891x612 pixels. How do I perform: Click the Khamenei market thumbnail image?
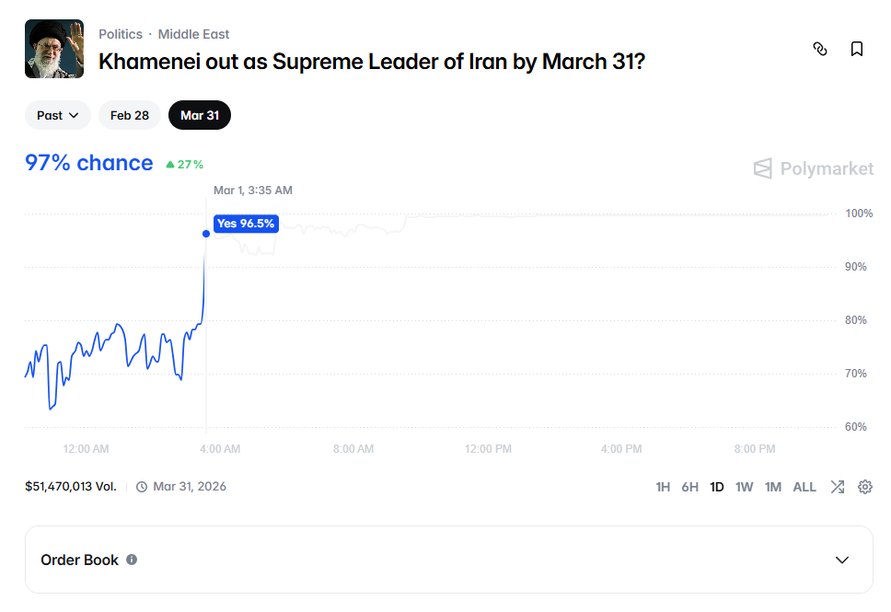tap(54, 49)
